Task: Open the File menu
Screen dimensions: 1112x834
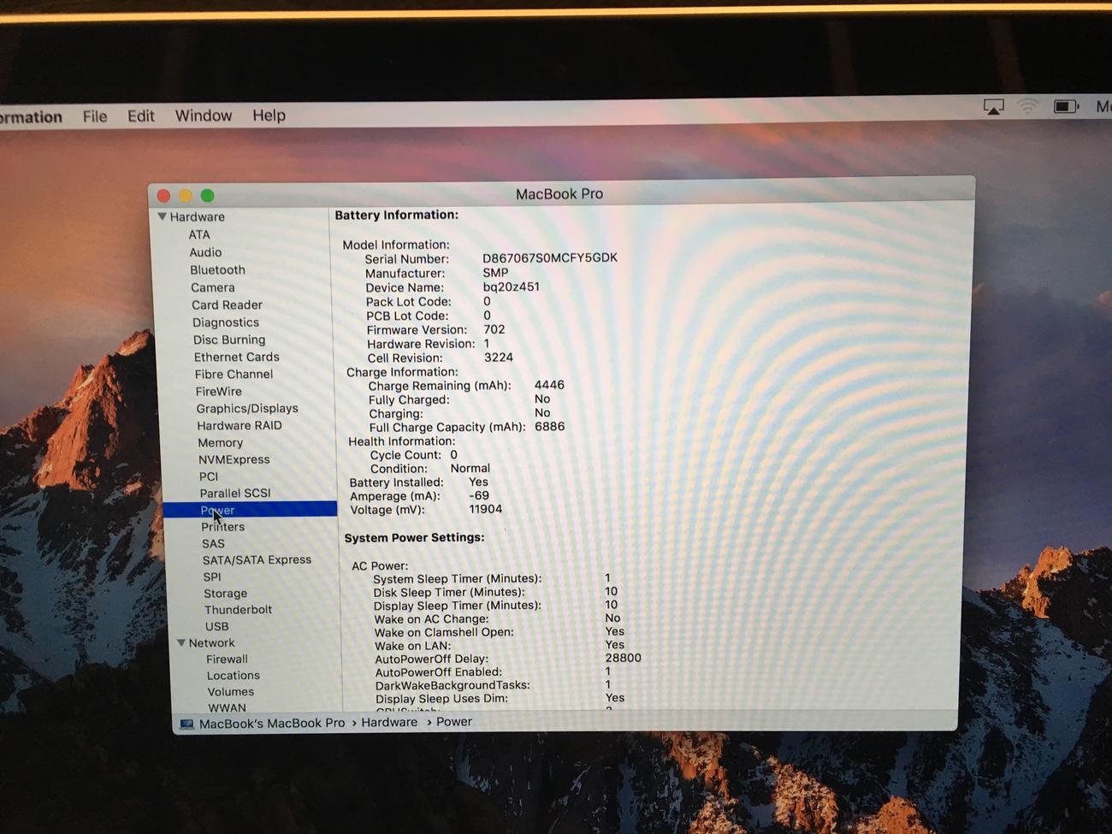Action: [95, 116]
